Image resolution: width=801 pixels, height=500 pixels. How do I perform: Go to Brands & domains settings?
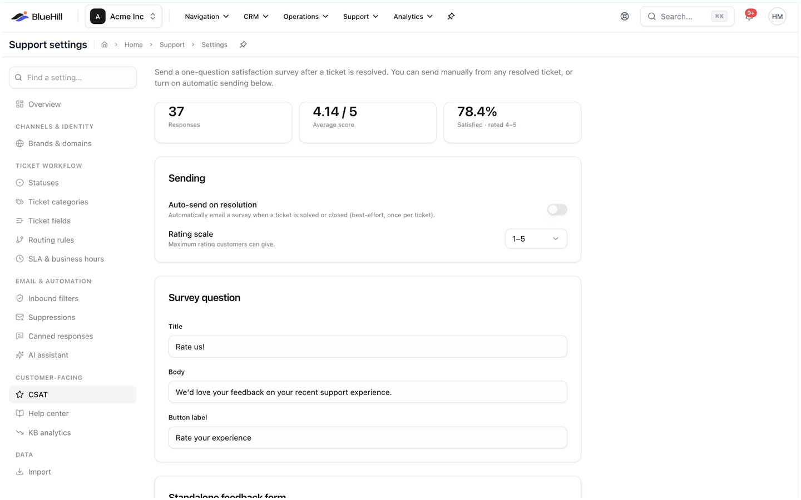(x=73, y=143)
